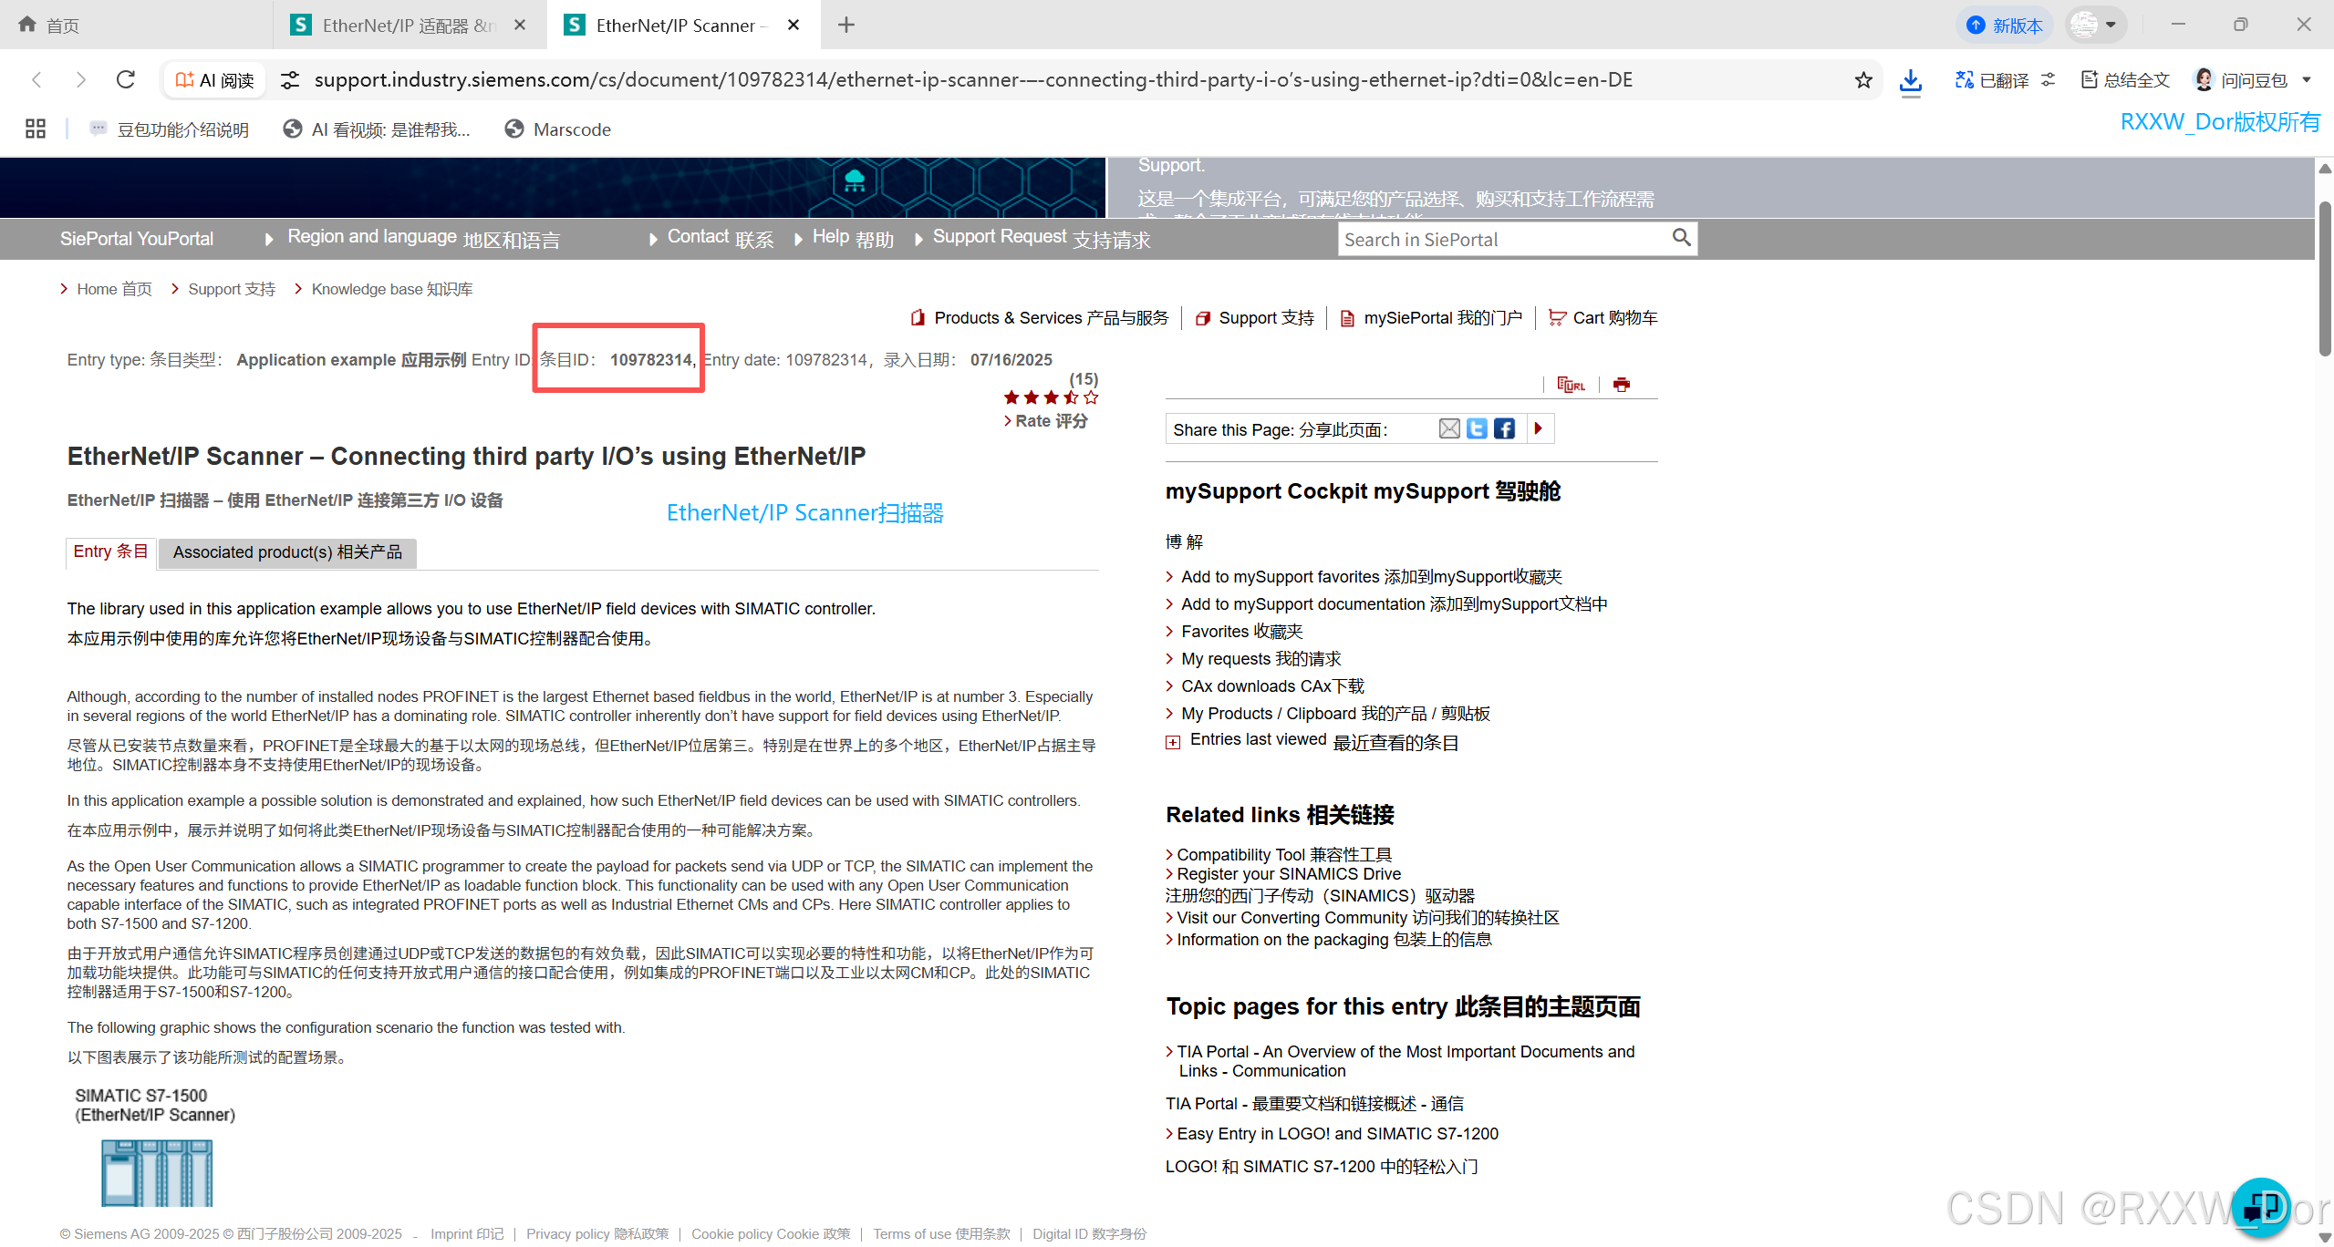
Task: Switch to Associated product(s) tab
Action: (x=287, y=552)
